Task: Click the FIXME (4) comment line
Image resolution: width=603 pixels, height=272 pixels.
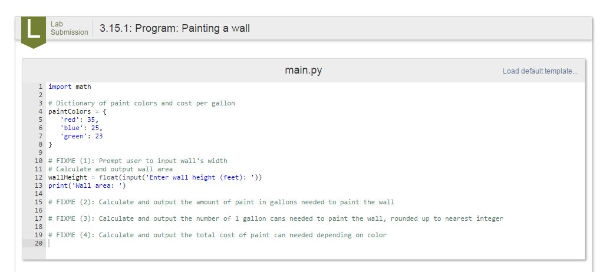Action: point(218,235)
